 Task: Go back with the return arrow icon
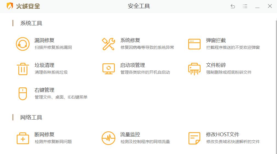tap(233, 6)
